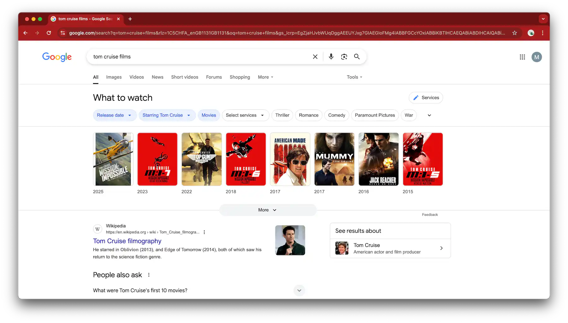Image resolution: width=568 pixels, height=323 pixels.
Task: Click chevron arrow on Tom Cruise card
Action: 441,248
